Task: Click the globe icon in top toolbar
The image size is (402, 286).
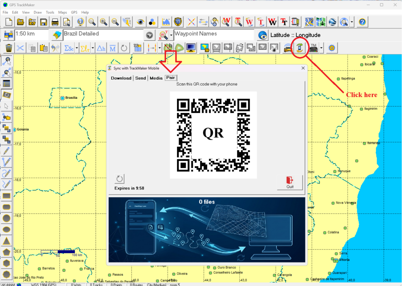Action: pos(80,22)
